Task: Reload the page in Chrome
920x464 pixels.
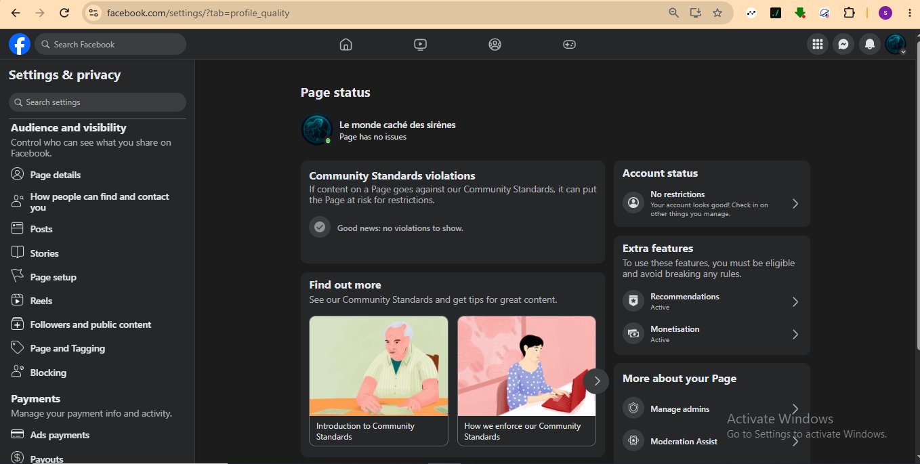Action: (64, 13)
